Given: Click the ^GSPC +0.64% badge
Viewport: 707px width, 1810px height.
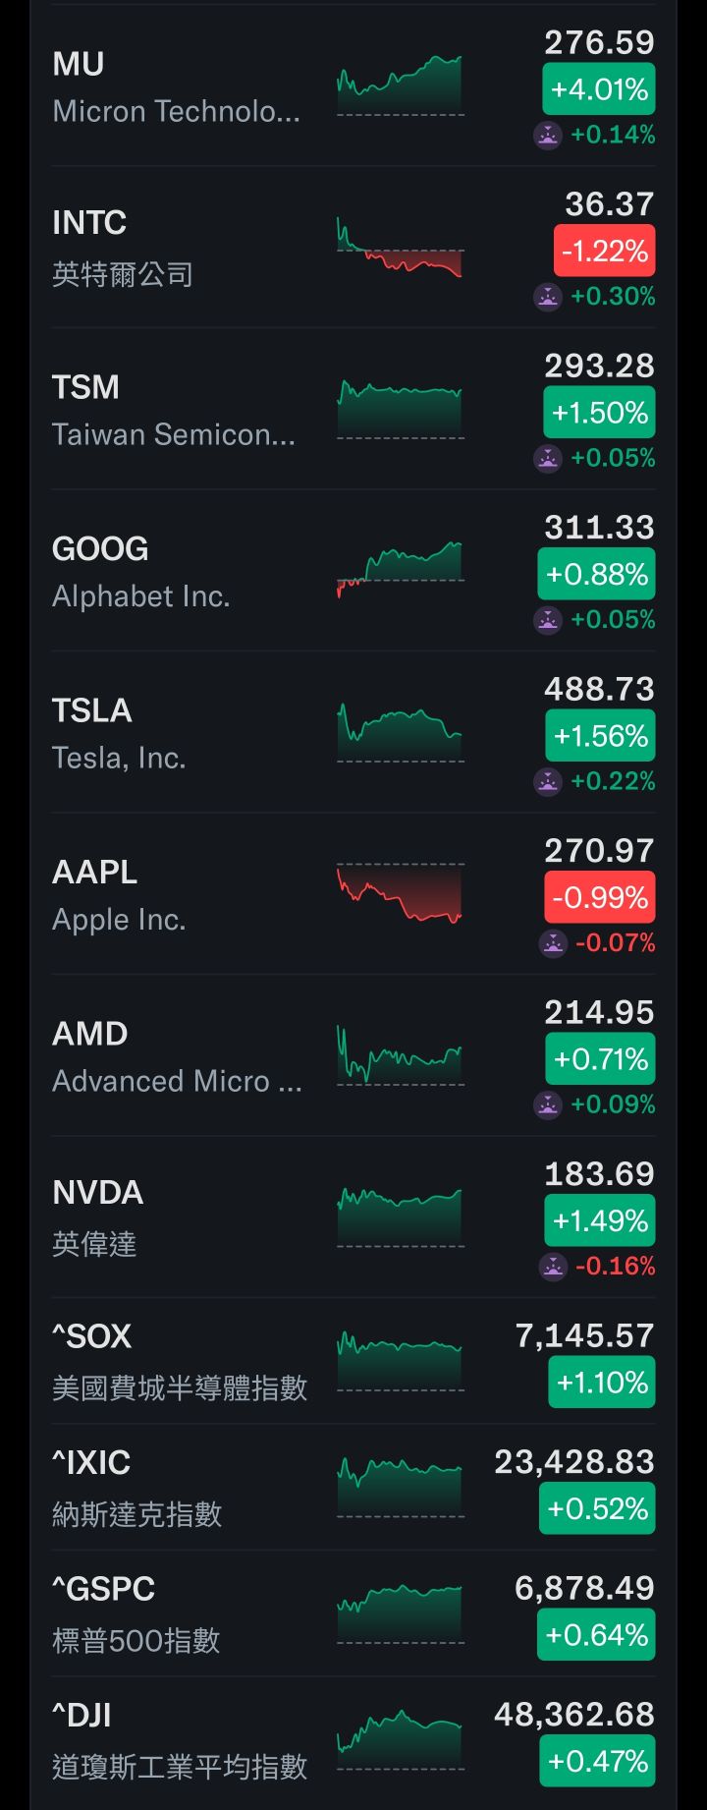Looking at the screenshot, I should point(596,1635).
